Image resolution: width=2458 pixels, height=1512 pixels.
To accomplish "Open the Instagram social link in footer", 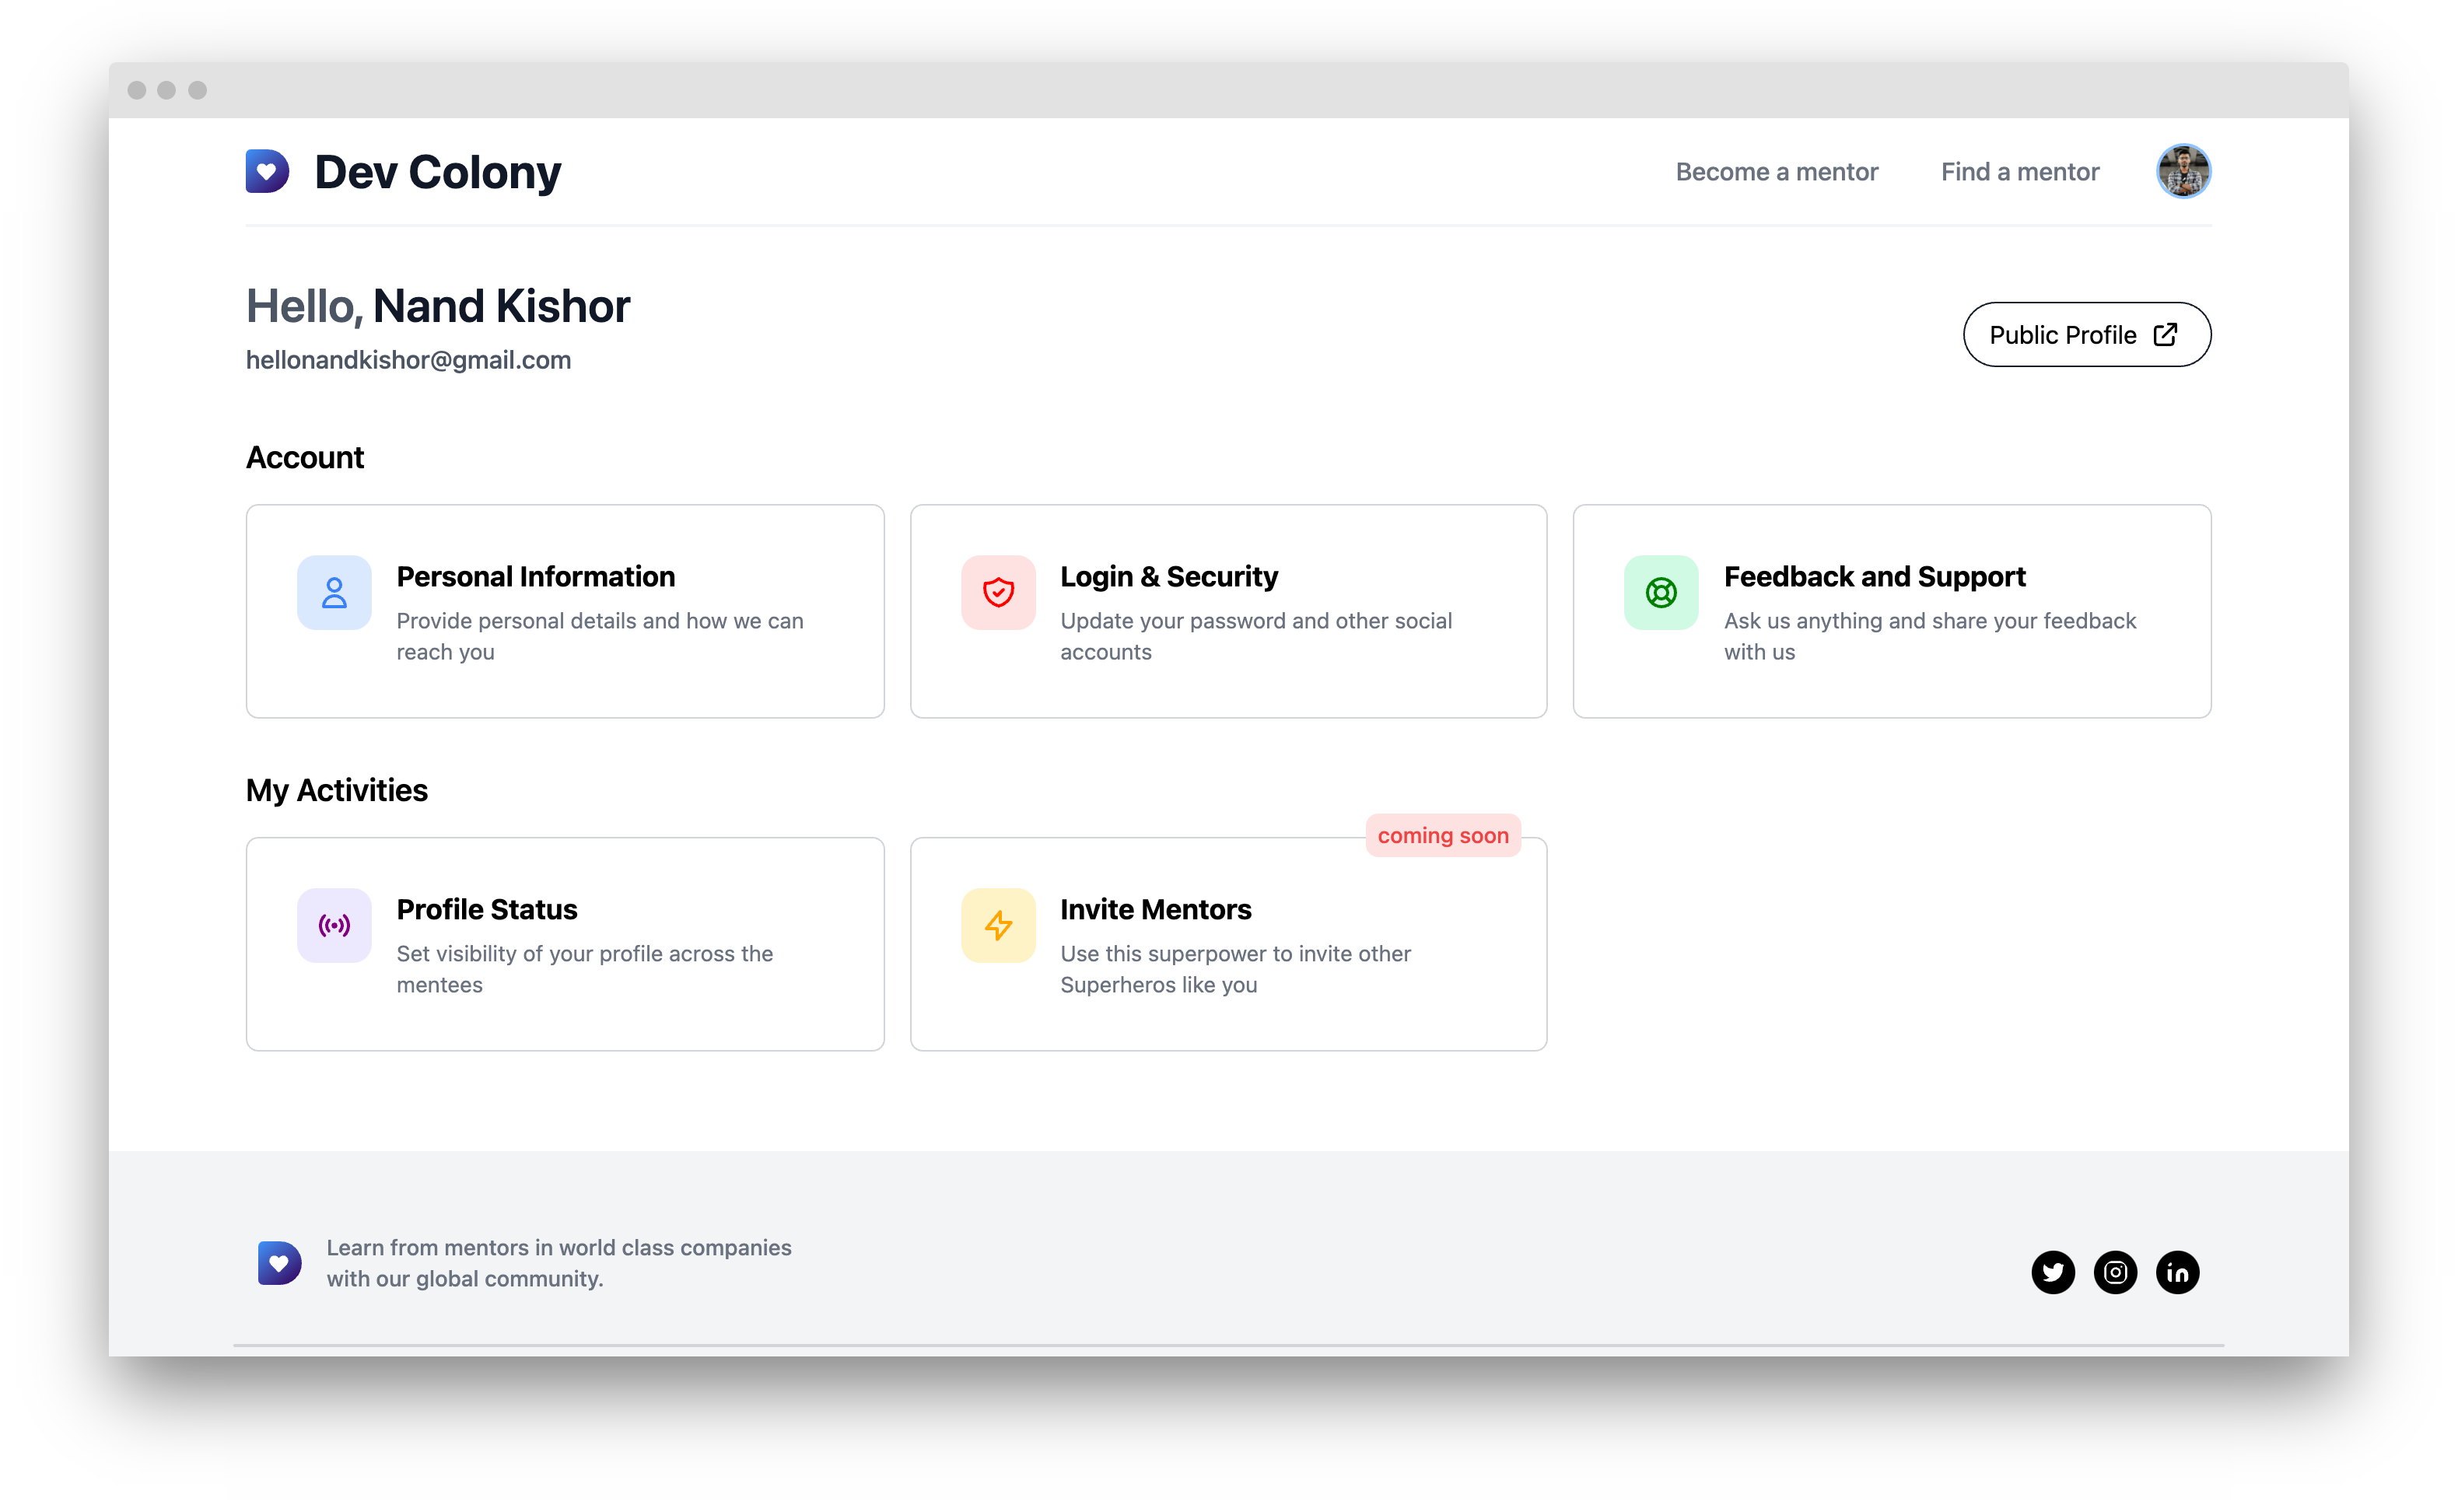I will tap(2115, 1272).
